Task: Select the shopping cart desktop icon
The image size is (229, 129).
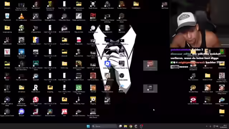Action: click(x=36, y=28)
